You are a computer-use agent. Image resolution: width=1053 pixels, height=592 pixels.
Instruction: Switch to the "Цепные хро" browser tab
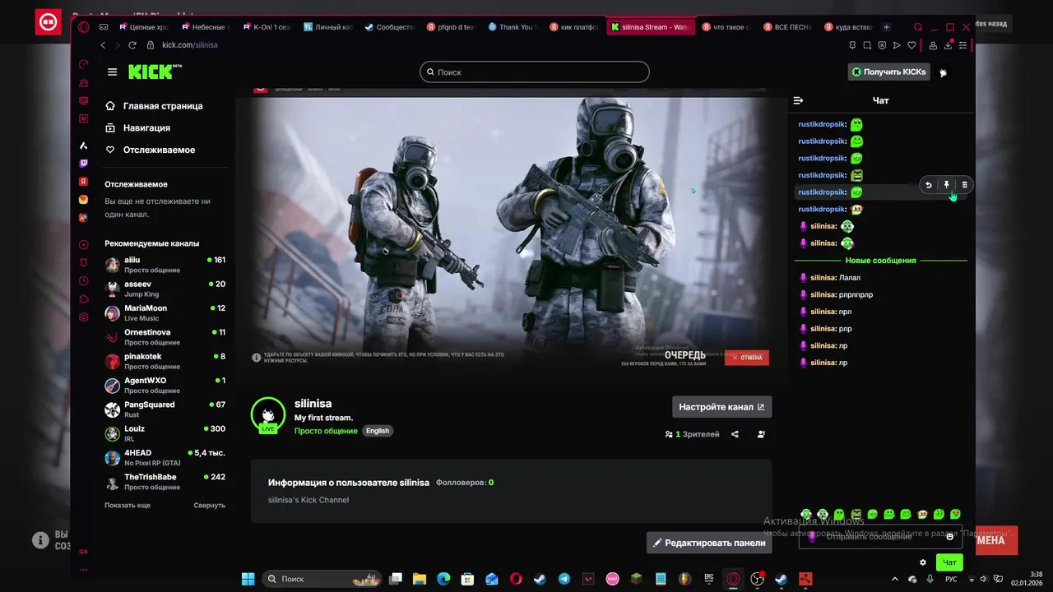click(x=143, y=27)
